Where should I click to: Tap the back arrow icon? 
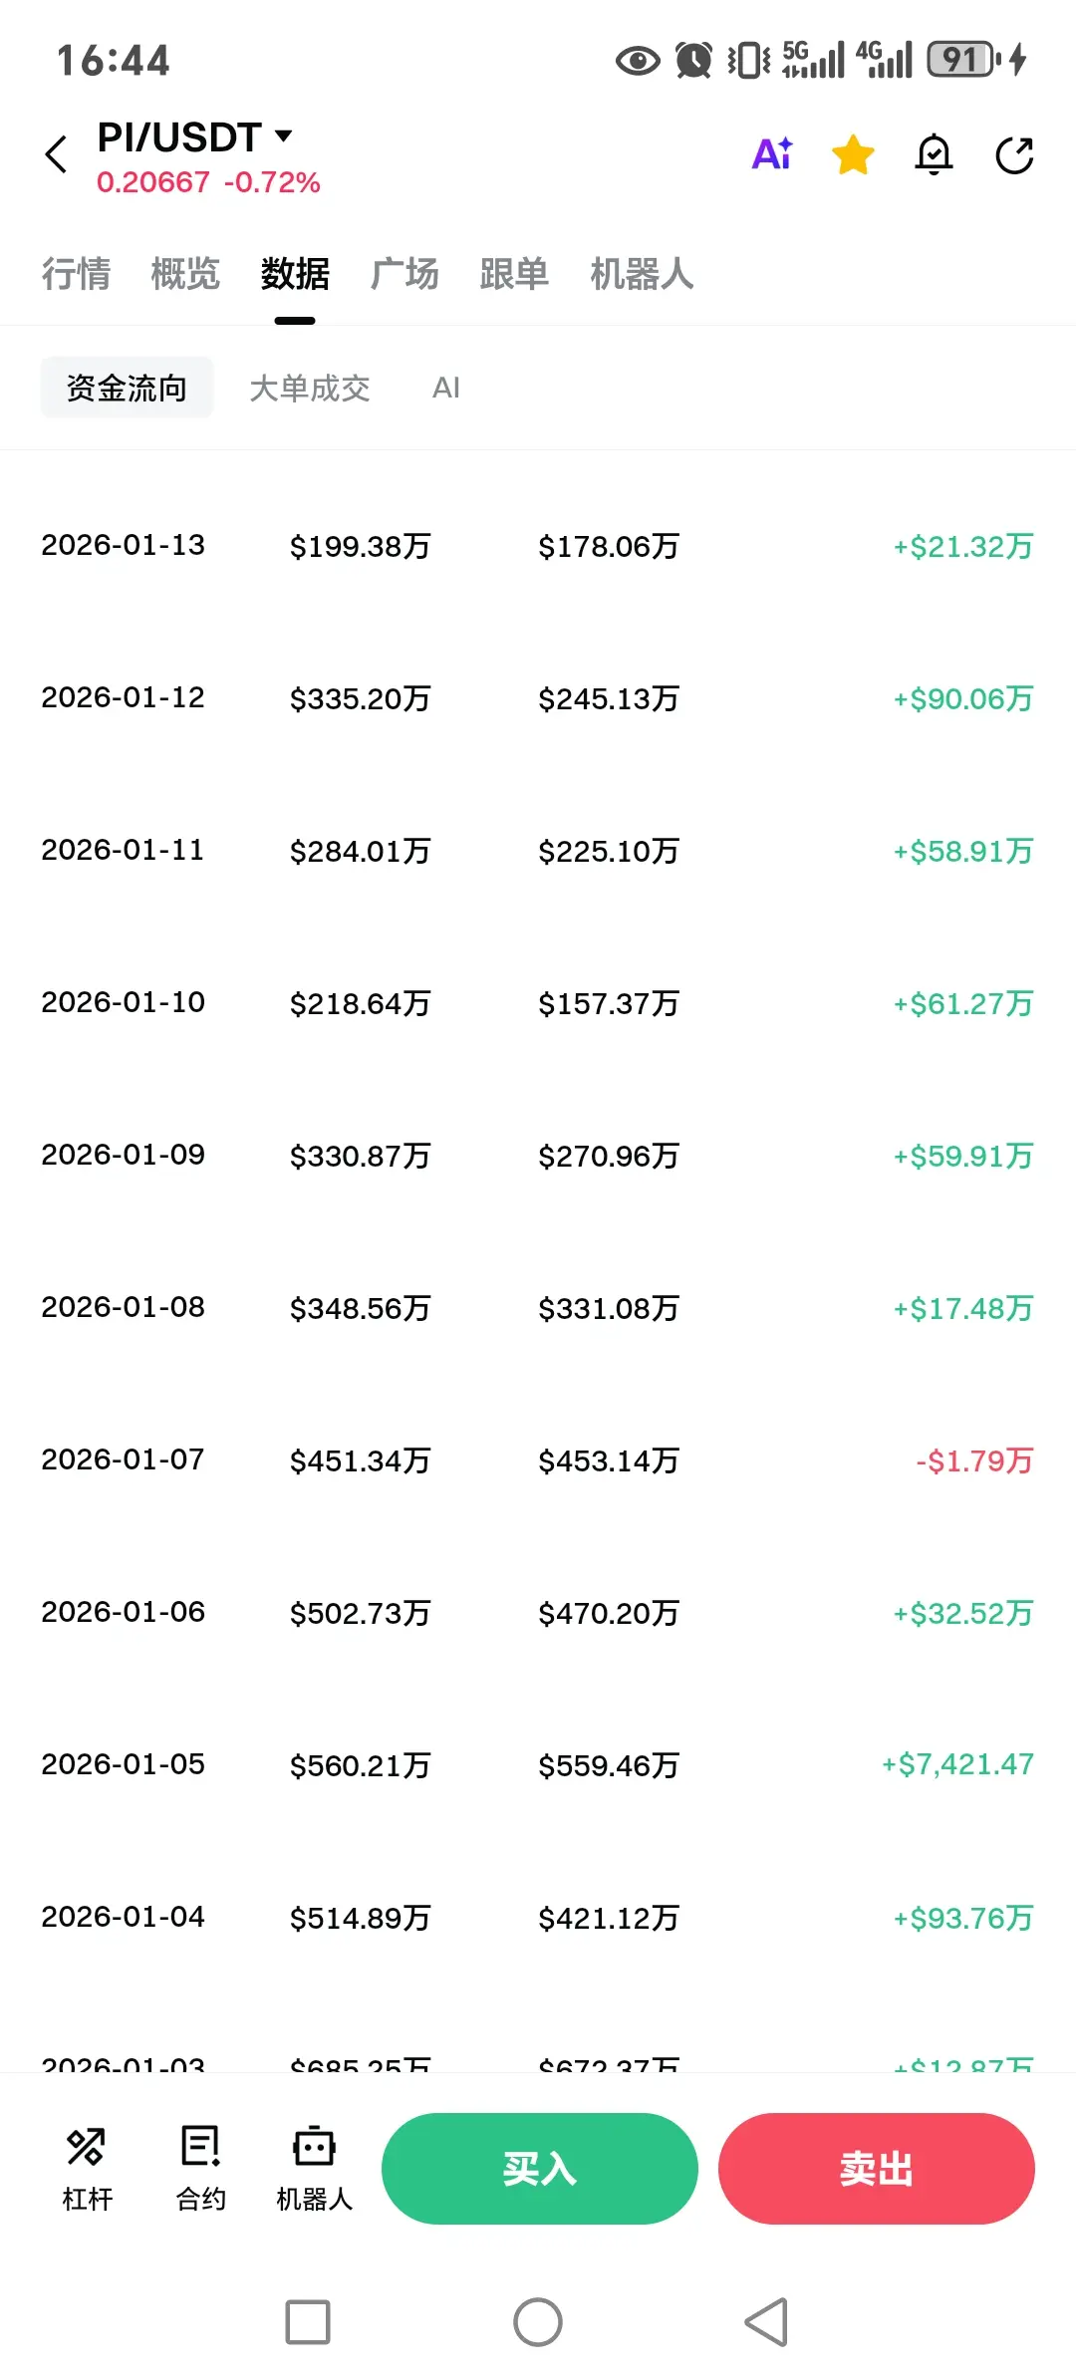(57, 154)
